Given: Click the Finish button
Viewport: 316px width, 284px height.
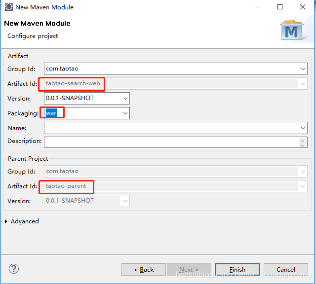Looking at the screenshot, I should click(x=237, y=270).
